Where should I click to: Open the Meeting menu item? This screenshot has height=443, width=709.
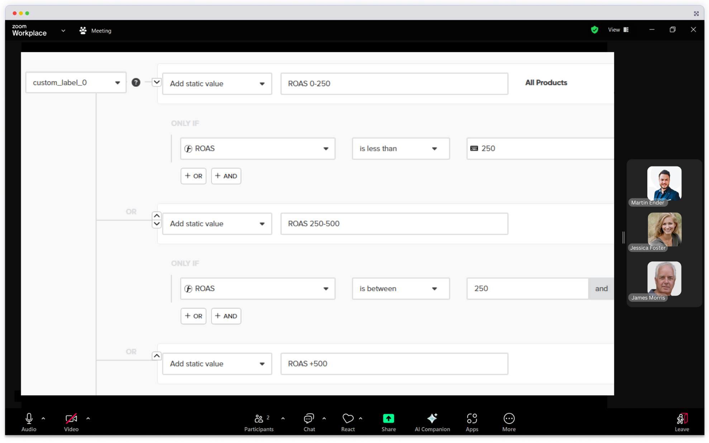point(95,31)
